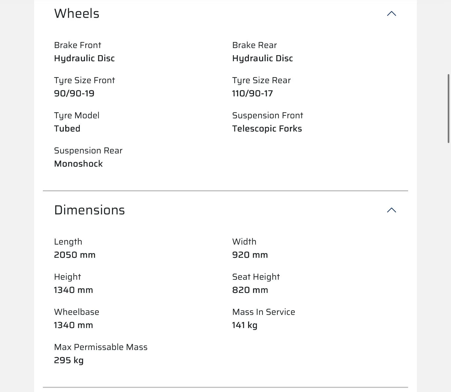
Task: Click the Telescopic Forks value
Action: [x=267, y=129]
